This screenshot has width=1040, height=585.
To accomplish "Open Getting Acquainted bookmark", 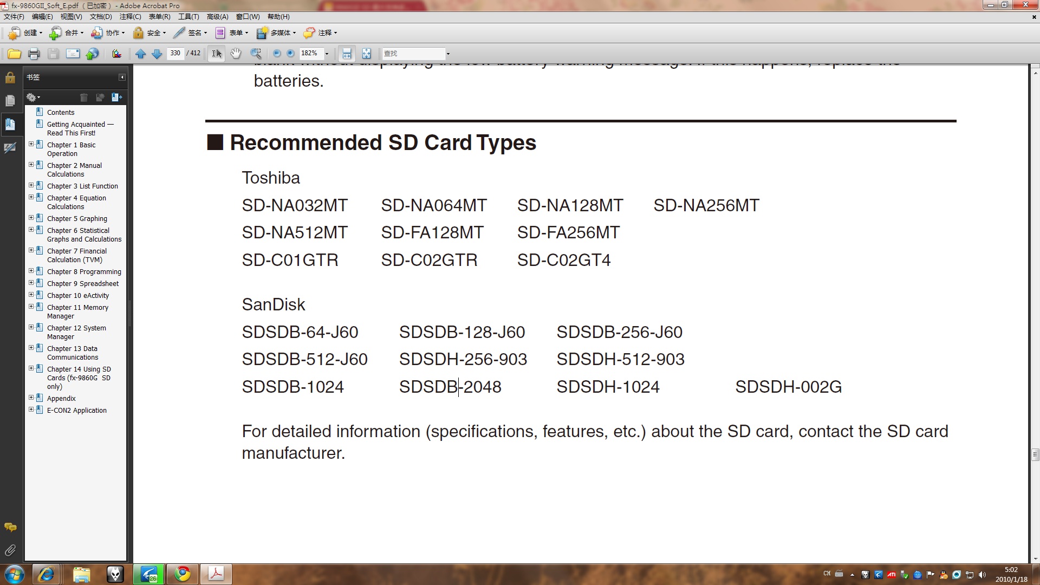I will click(x=80, y=129).
